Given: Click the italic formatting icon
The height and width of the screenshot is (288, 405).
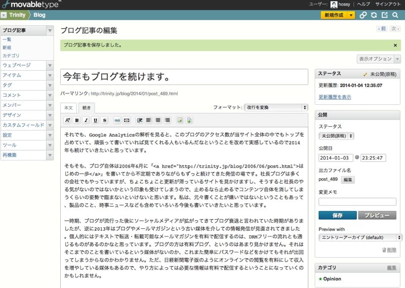Looking at the screenshot, I should (86, 120).
